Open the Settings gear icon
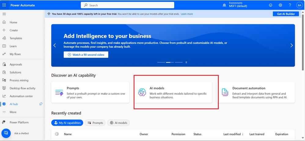This screenshot has height=141, width=305. [280, 5]
